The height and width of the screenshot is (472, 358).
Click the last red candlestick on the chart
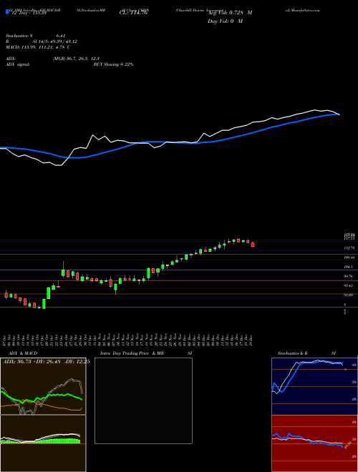click(x=253, y=245)
